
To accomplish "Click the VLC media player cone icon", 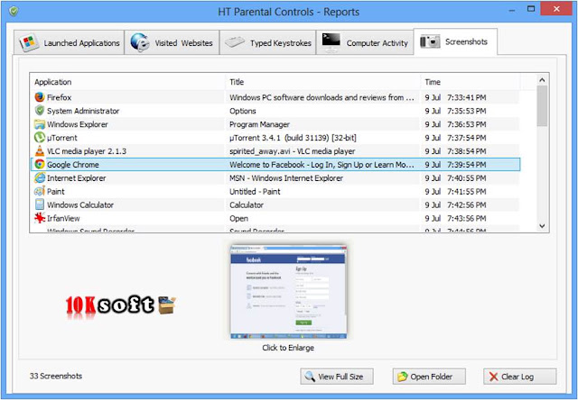I will click(40, 150).
